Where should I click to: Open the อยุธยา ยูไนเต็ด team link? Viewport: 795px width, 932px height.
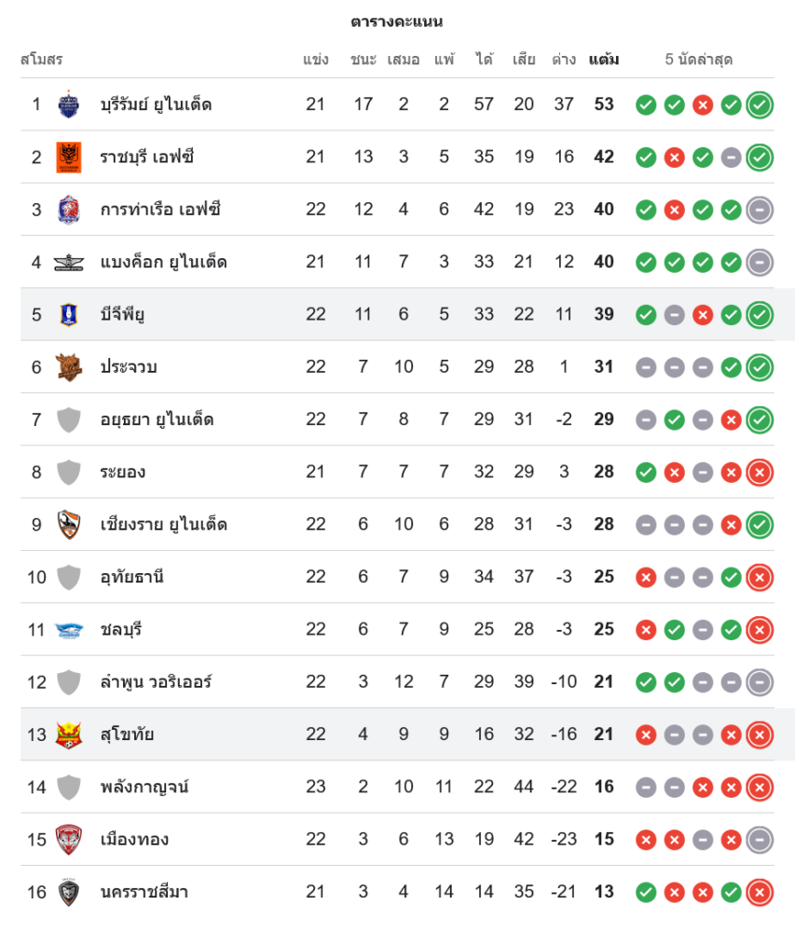coord(157,419)
